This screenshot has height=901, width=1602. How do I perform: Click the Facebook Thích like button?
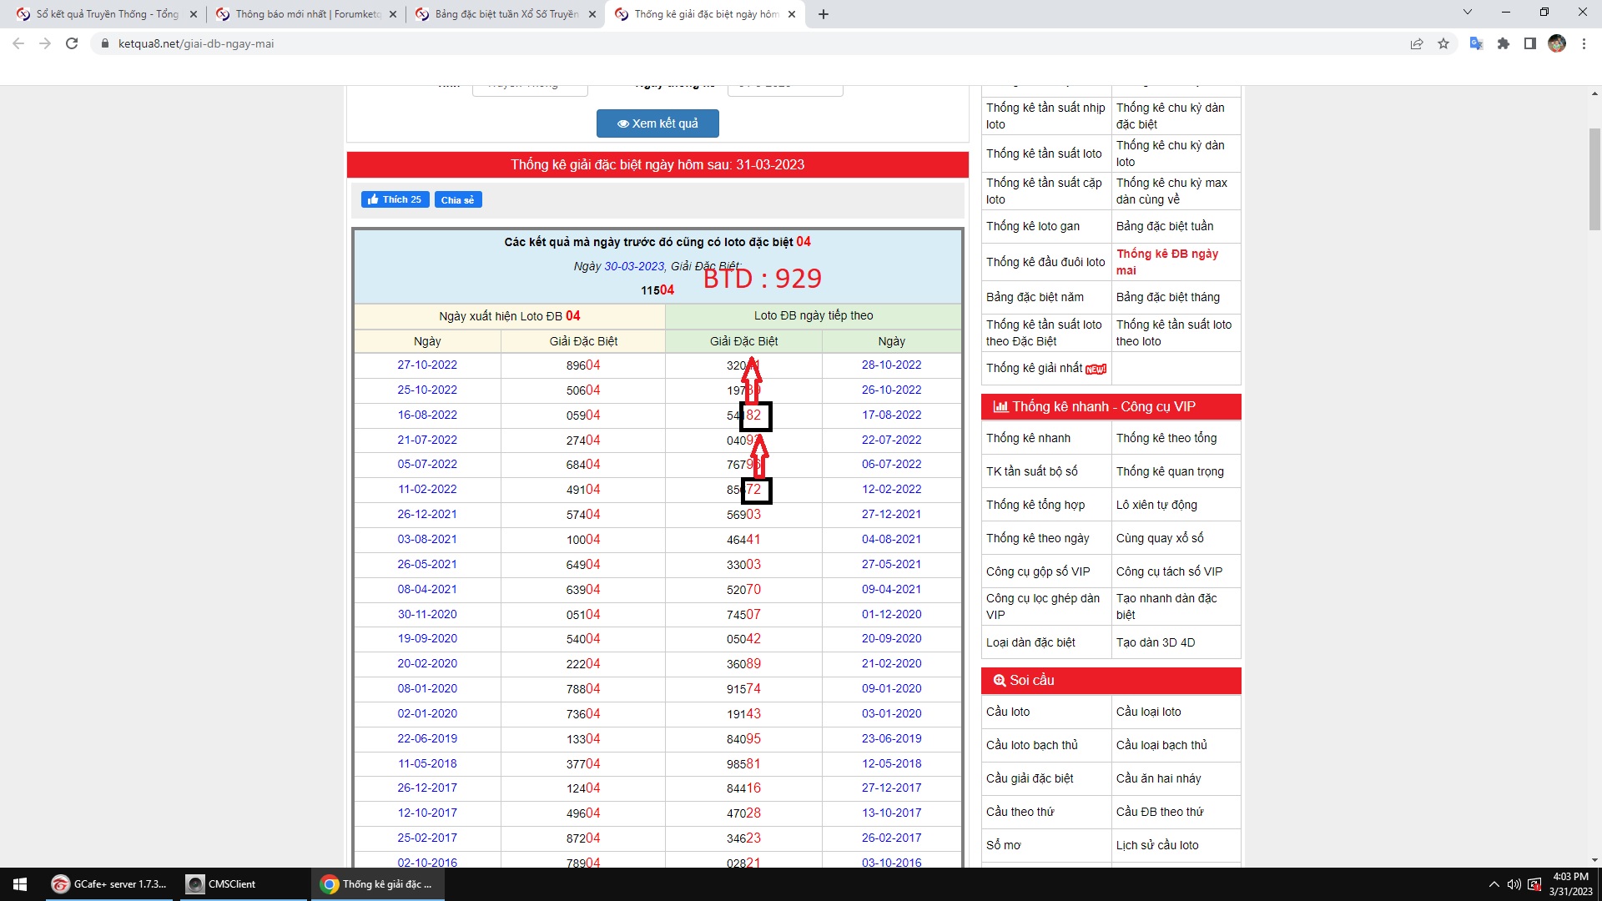395,199
